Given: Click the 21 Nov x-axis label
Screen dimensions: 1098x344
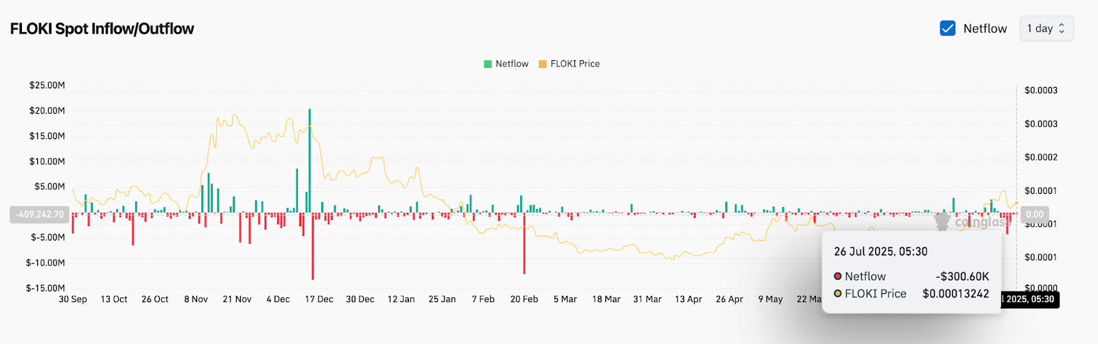Looking at the screenshot, I should (x=237, y=299).
